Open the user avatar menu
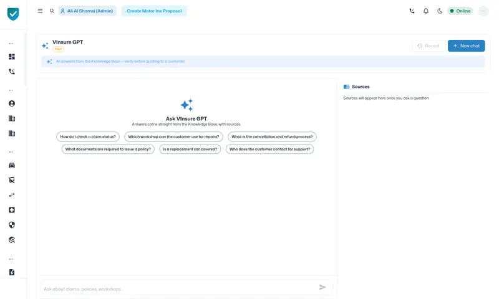This screenshot has width=499, height=299. click(x=483, y=11)
